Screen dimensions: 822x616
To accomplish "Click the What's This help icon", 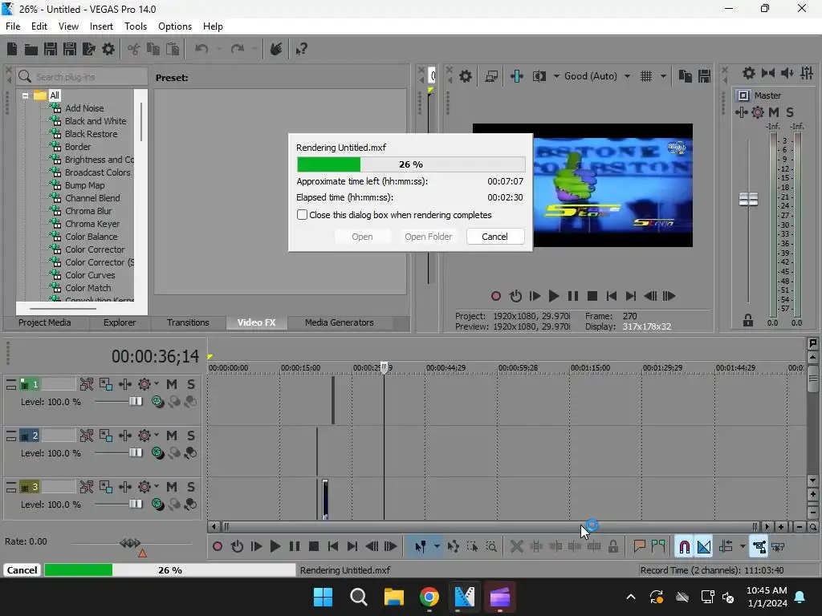I will (x=302, y=49).
